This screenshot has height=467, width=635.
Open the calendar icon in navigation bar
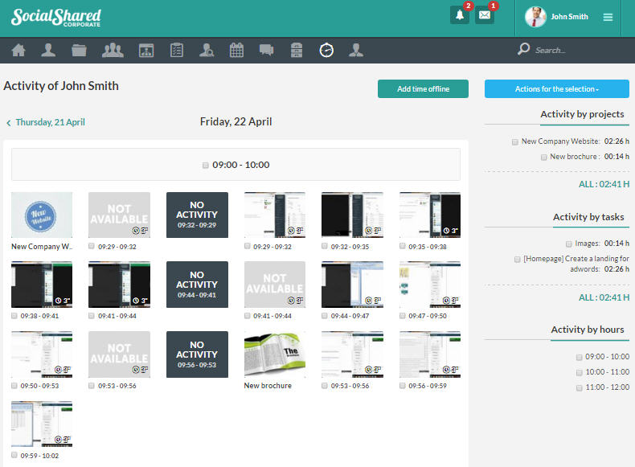pyautogui.click(x=236, y=51)
